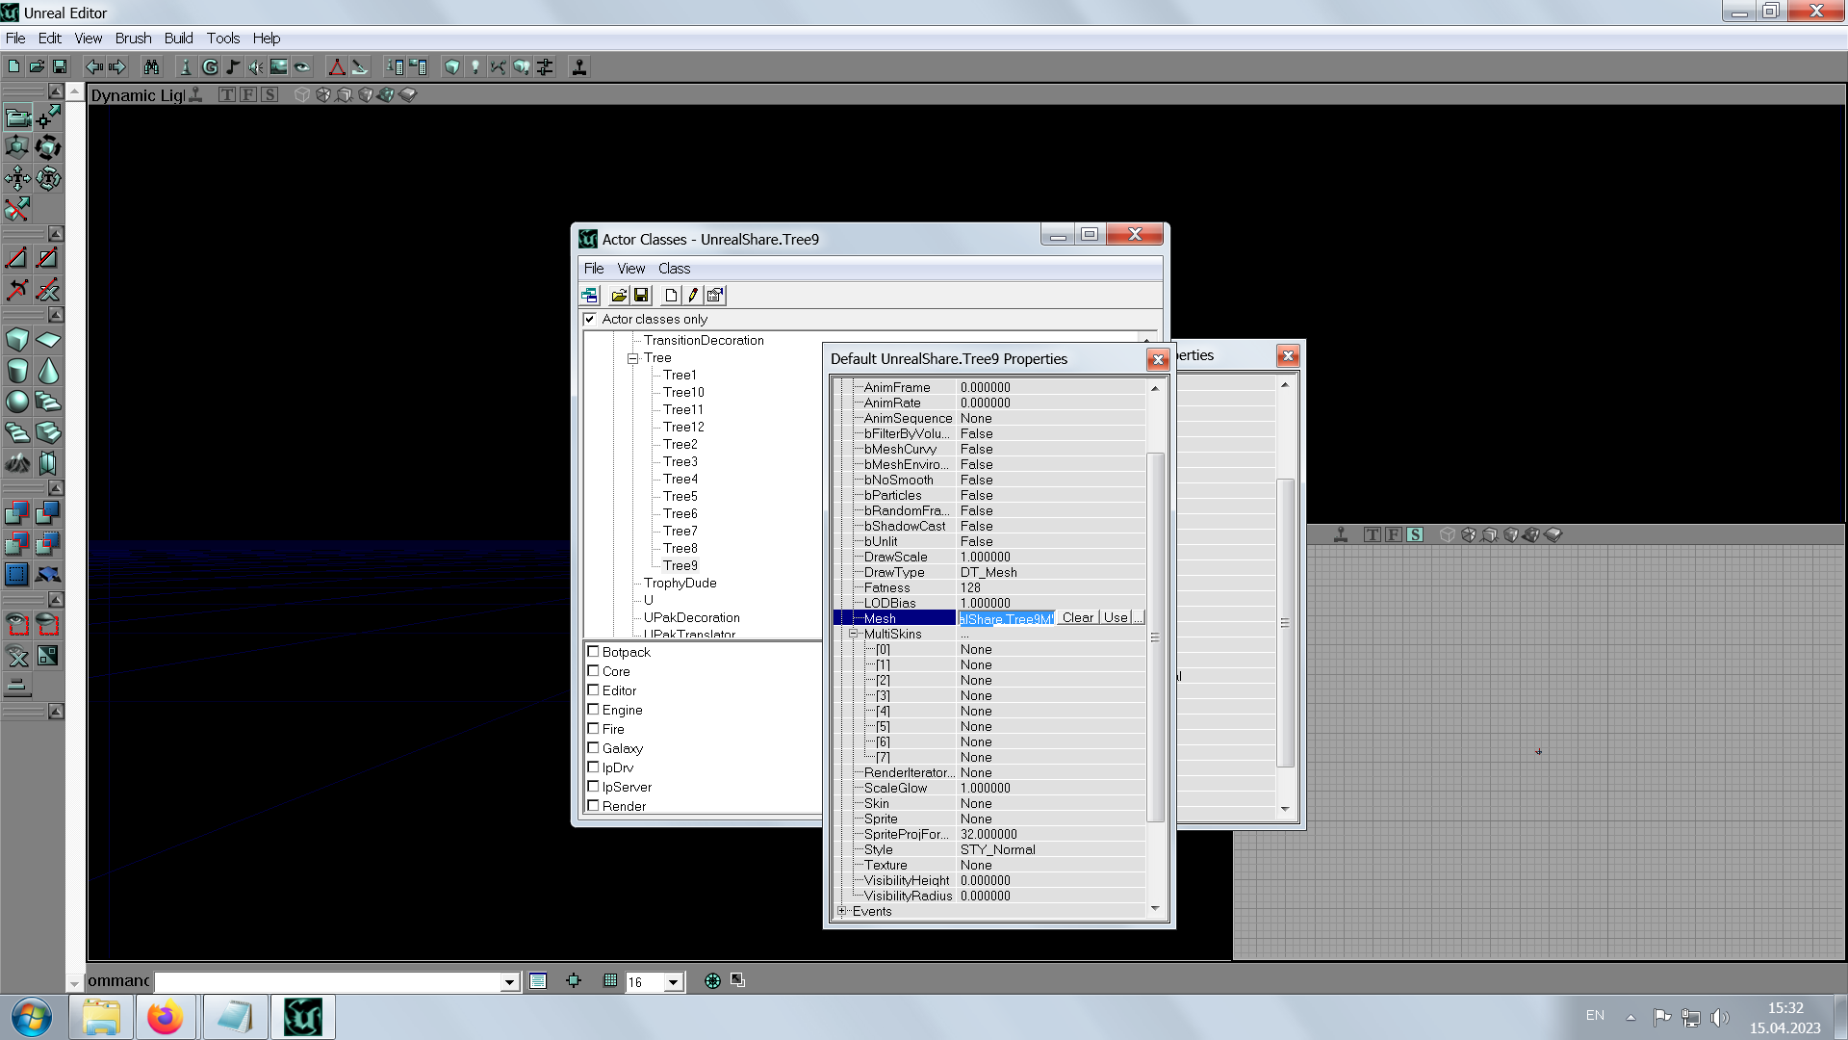
Task: Uncheck Actor classes only checkbox
Action: click(590, 319)
